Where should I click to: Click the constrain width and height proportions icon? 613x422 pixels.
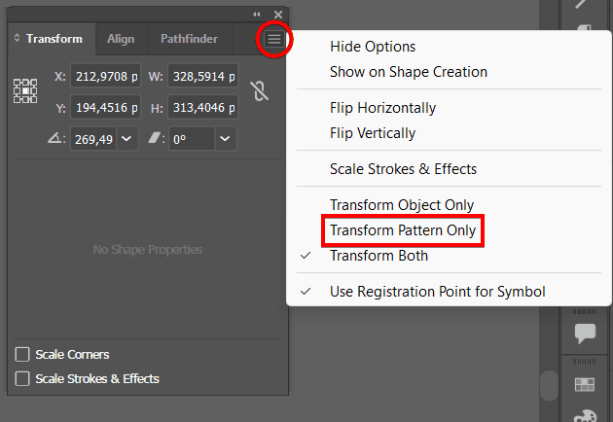pos(259,91)
